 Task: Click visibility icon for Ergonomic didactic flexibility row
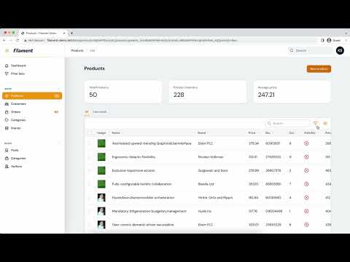(306, 157)
